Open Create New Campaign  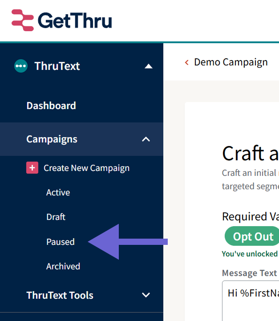(86, 168)
